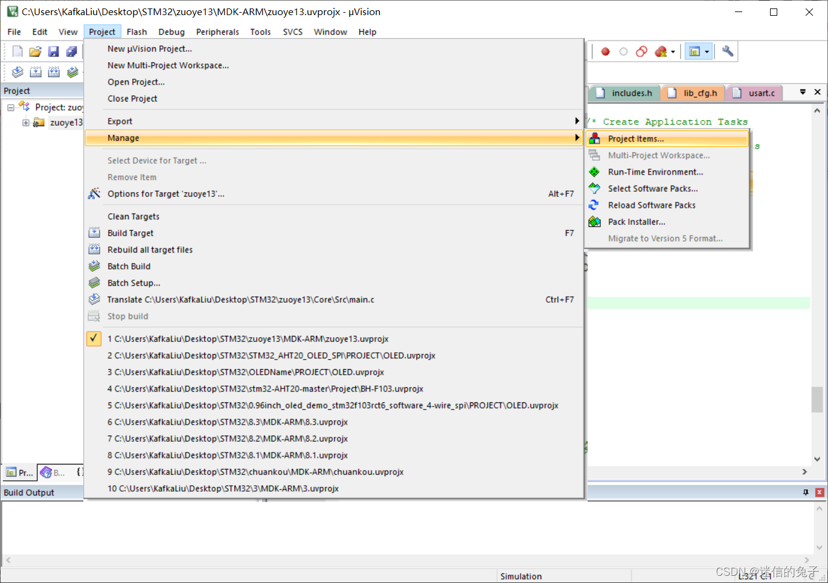The height and width of the screenshot is (583, 828).
Task: Click the Disable All Breakpoints icon
Action: point(641,51)
